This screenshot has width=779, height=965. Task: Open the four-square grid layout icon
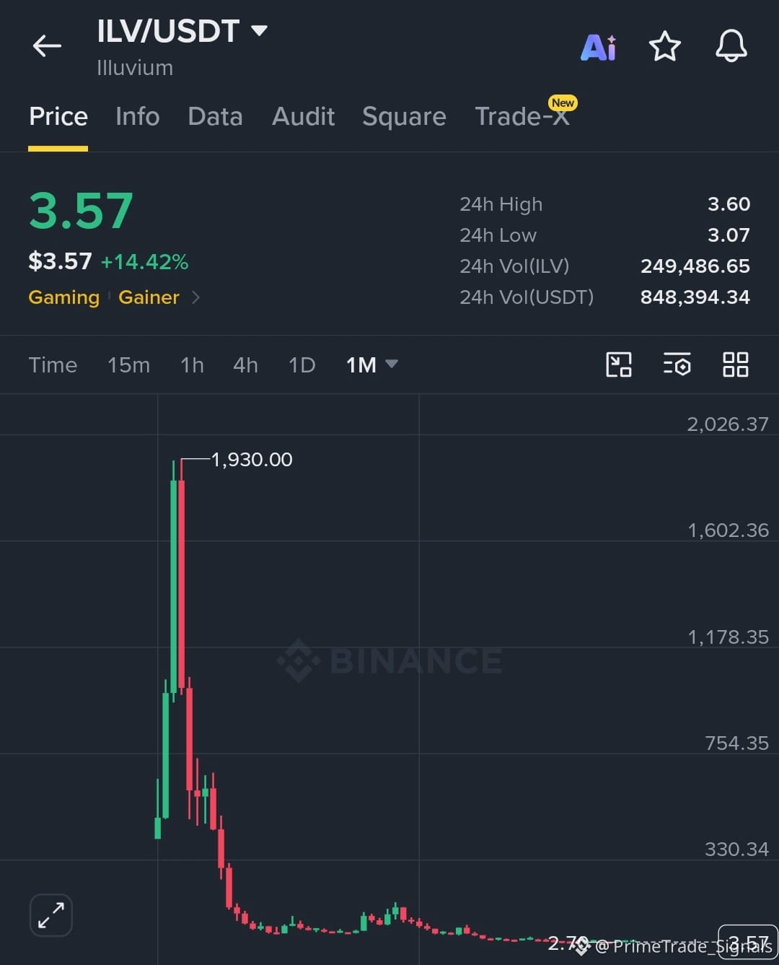coord(735,364)
